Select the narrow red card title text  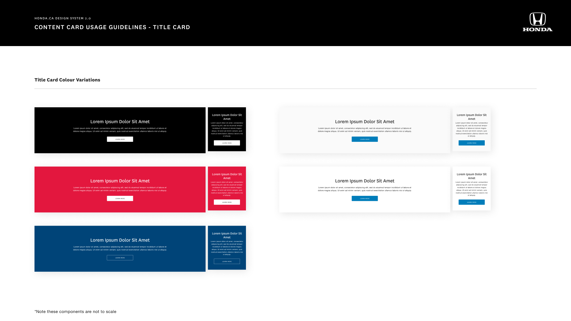pyautogui.click(x=227, y=176)
